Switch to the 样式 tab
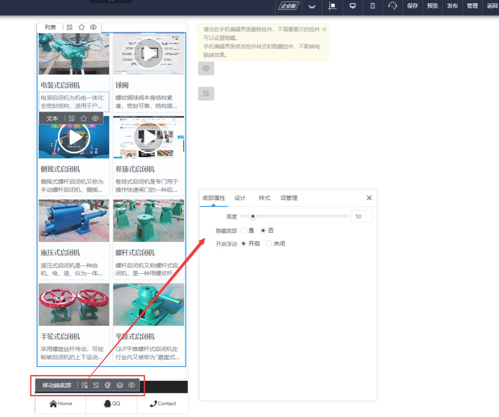Image resolution: width=499 pixels, height=417 pixels. tap(264, 198)
